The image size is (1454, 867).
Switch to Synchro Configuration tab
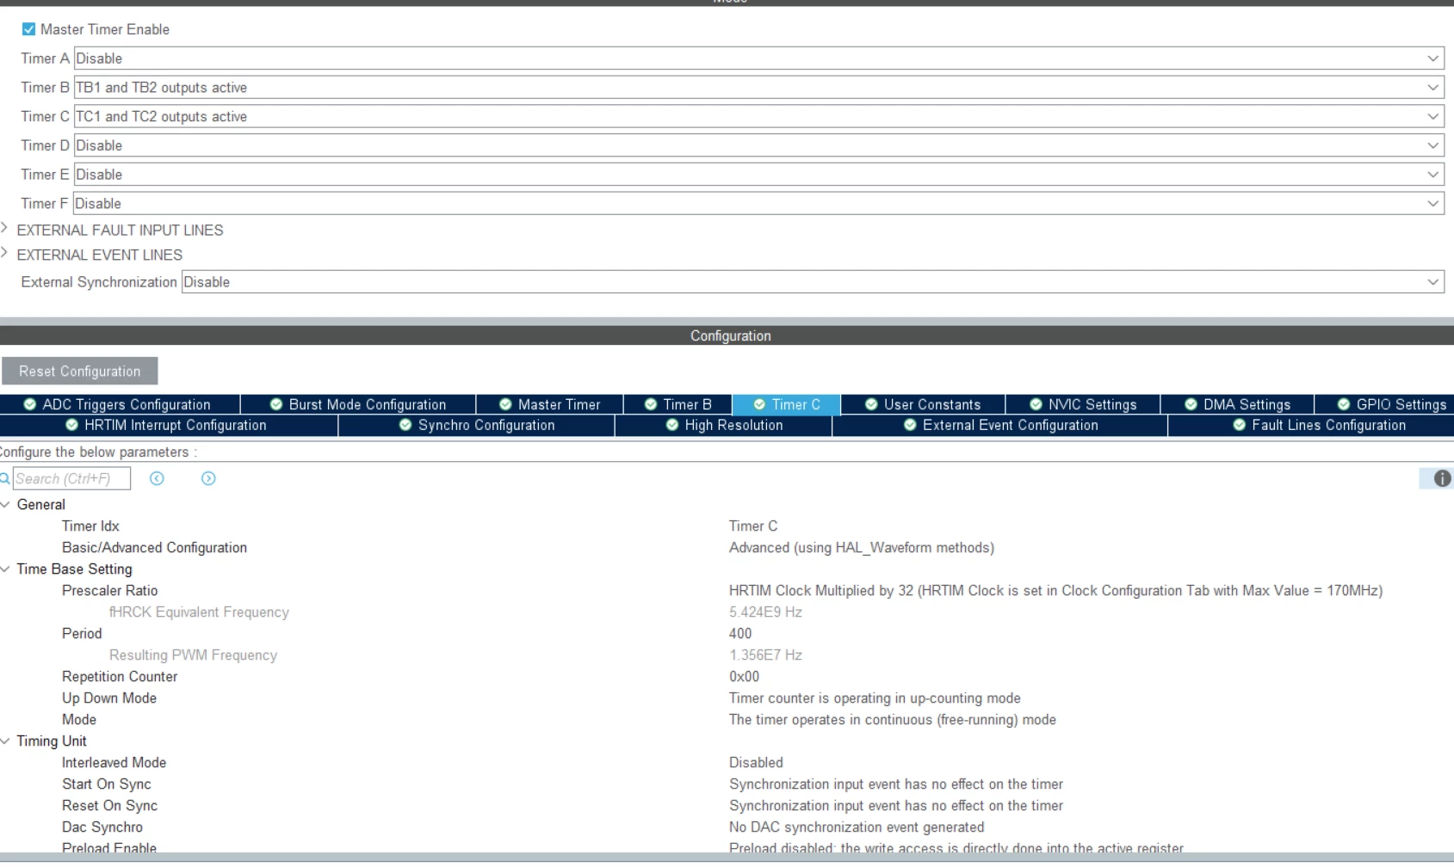click(477, 425)
